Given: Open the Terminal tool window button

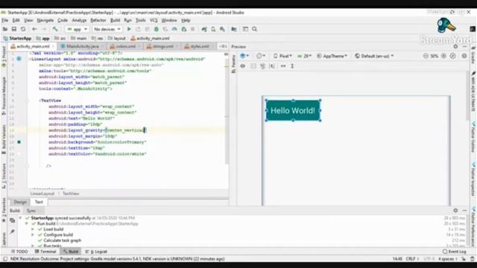Looking at the screenshot, I should click(45, 252).
